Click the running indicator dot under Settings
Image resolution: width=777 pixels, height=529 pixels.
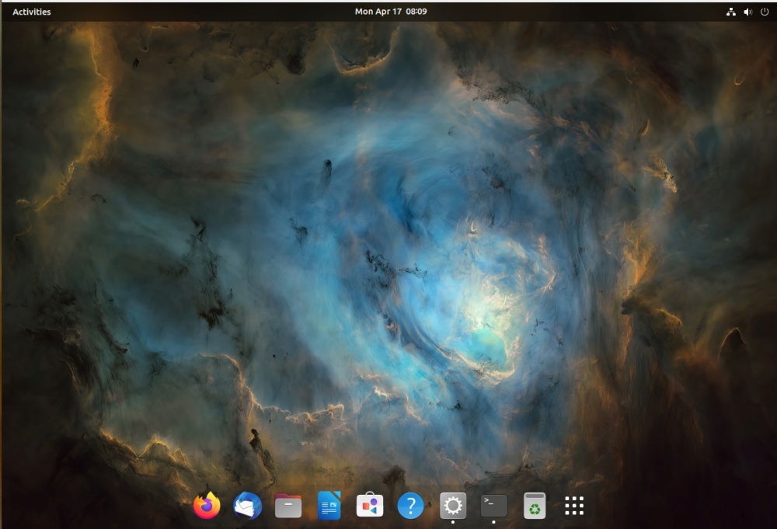click(x=453, y=523)
